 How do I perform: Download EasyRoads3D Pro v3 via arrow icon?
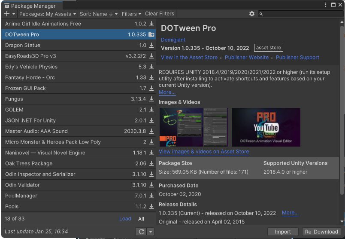point(151,56)
